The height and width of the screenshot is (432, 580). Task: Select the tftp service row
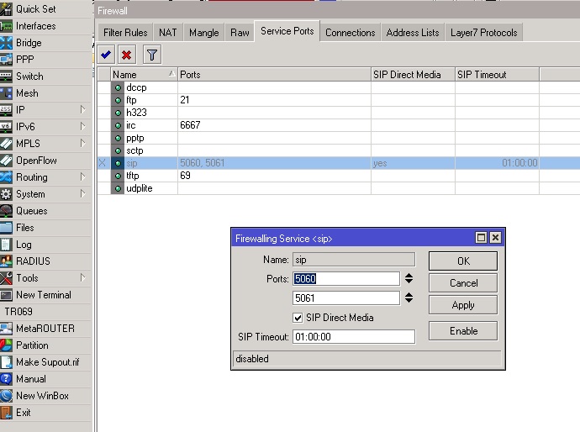pos(339,176)
